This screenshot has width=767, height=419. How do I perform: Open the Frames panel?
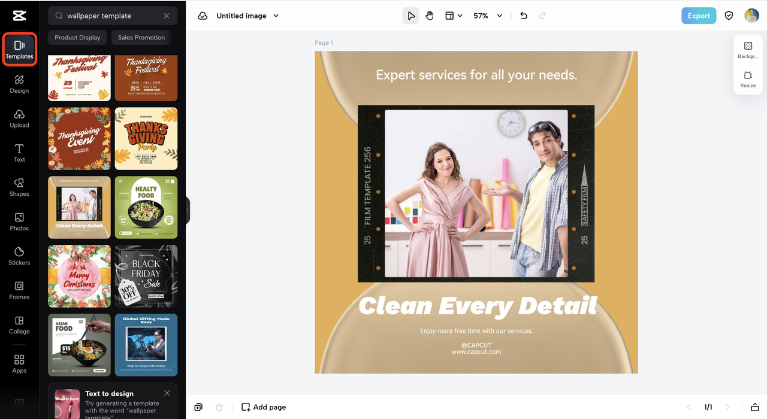click(19, 290)
